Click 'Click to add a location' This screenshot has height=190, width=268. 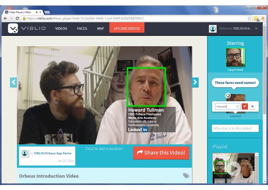(x=104, y=148)
